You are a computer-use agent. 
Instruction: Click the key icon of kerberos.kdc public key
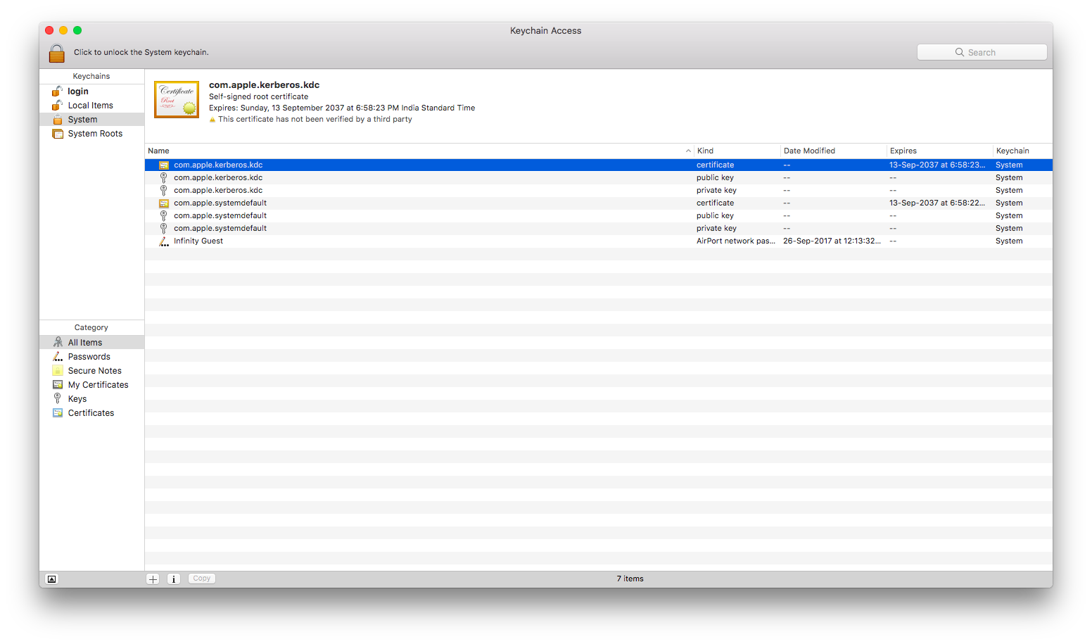tap(164, 178)
